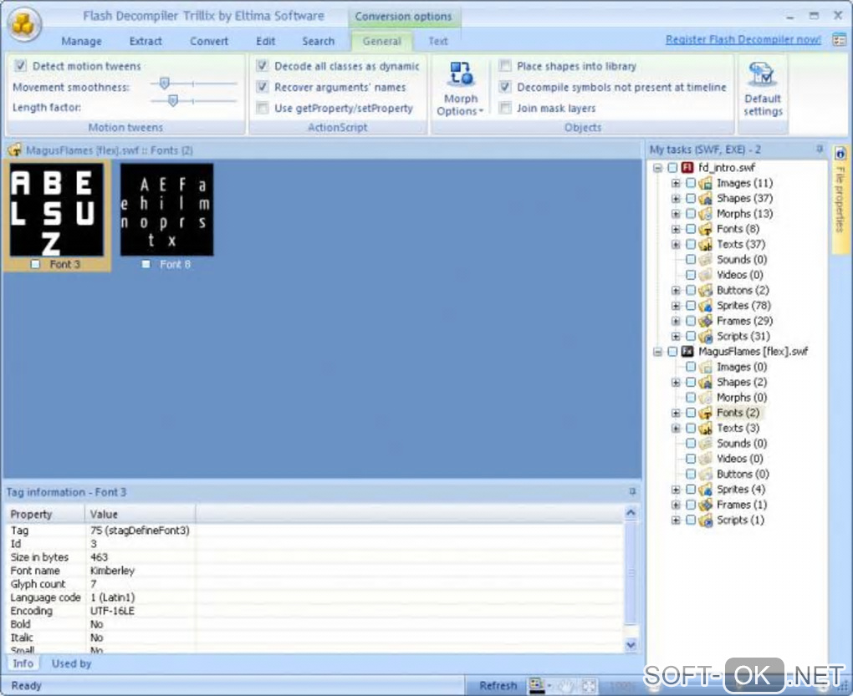Select the Font 8 thumbnail
The width and height of the screenshot is (853, 696).
(167, 210)
